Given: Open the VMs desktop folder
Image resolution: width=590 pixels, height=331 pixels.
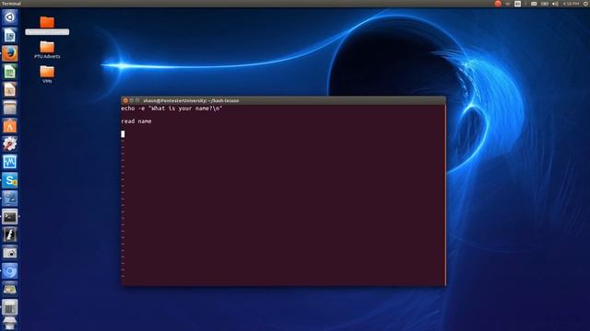Looking at the screenshot, I should tap(47, 74).
